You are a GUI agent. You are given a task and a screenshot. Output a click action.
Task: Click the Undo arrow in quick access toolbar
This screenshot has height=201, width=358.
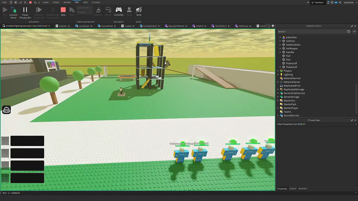pyautogui.click(x=35, y=2)
